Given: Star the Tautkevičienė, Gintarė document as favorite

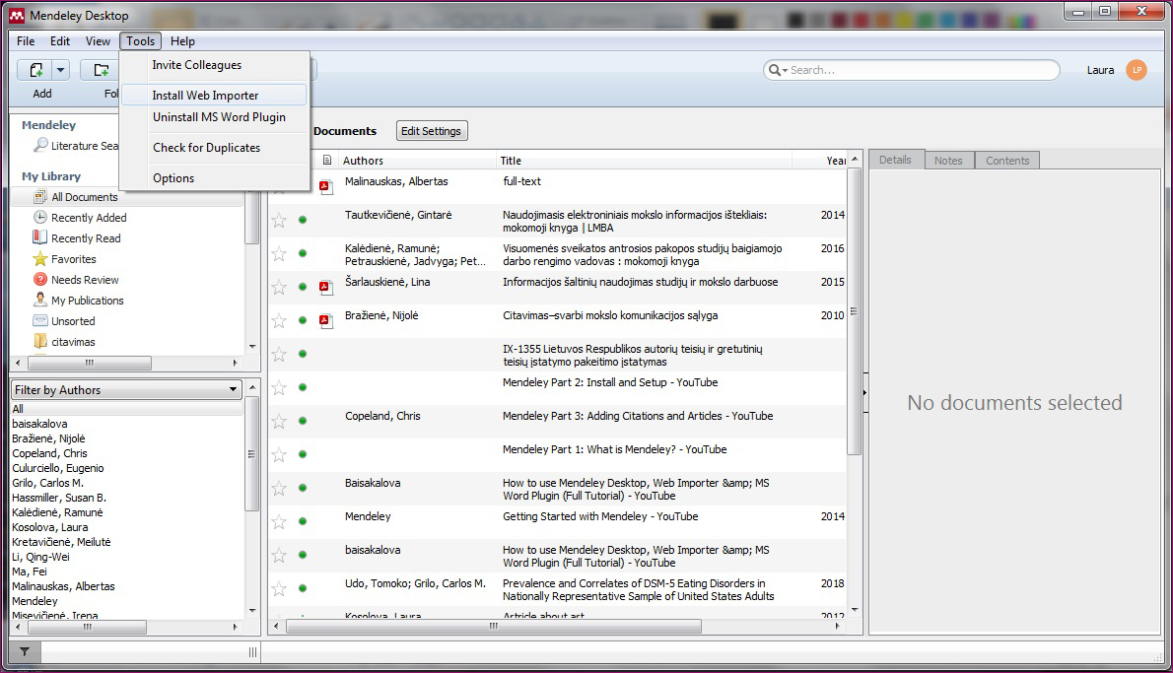Looking at the screenshot, I should 279,221.
